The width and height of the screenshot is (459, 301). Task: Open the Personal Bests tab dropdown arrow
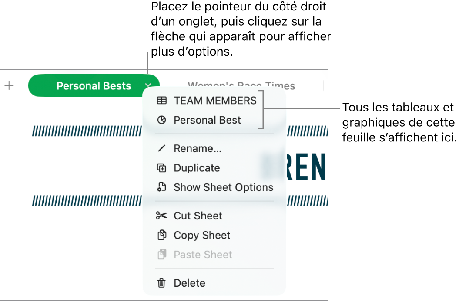click(x=148, y=85)
